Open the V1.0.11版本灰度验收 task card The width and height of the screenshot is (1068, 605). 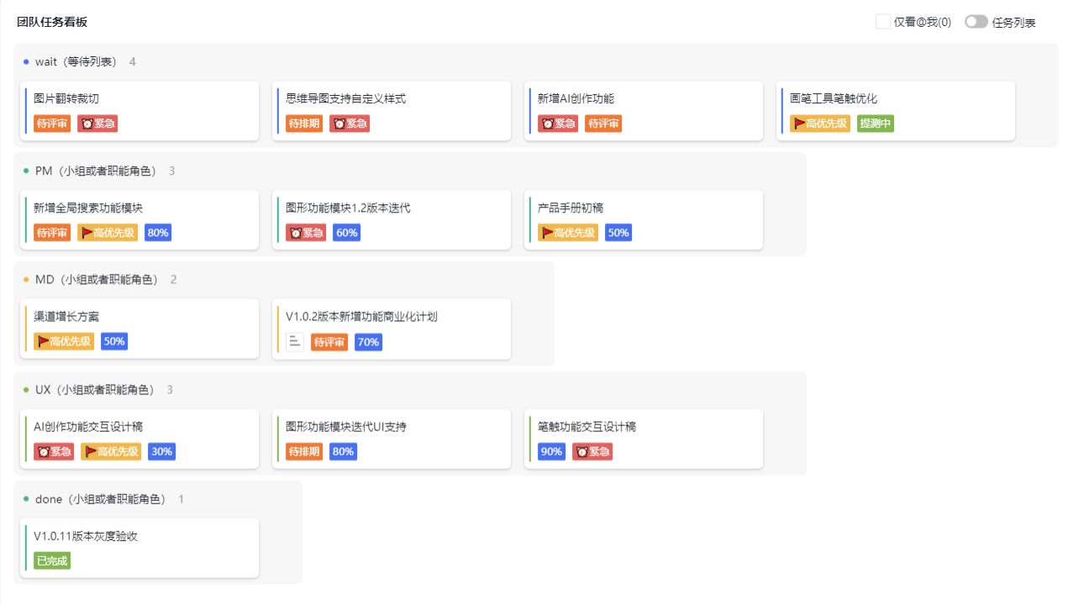(x=139, y=548)
